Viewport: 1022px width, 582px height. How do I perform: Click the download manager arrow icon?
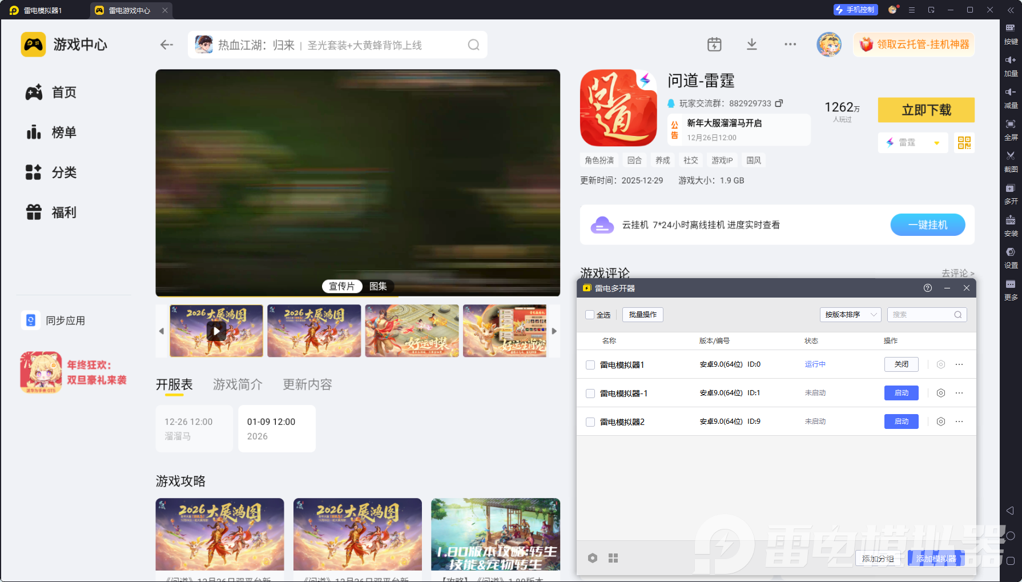752,45
